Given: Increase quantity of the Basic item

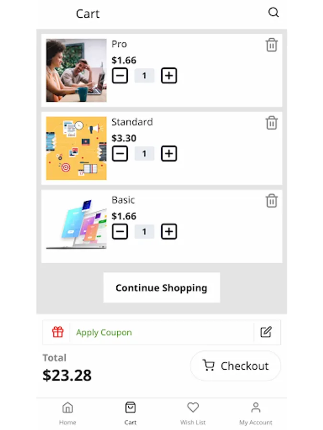Looking at the screenshot, I should click(168, 231).
